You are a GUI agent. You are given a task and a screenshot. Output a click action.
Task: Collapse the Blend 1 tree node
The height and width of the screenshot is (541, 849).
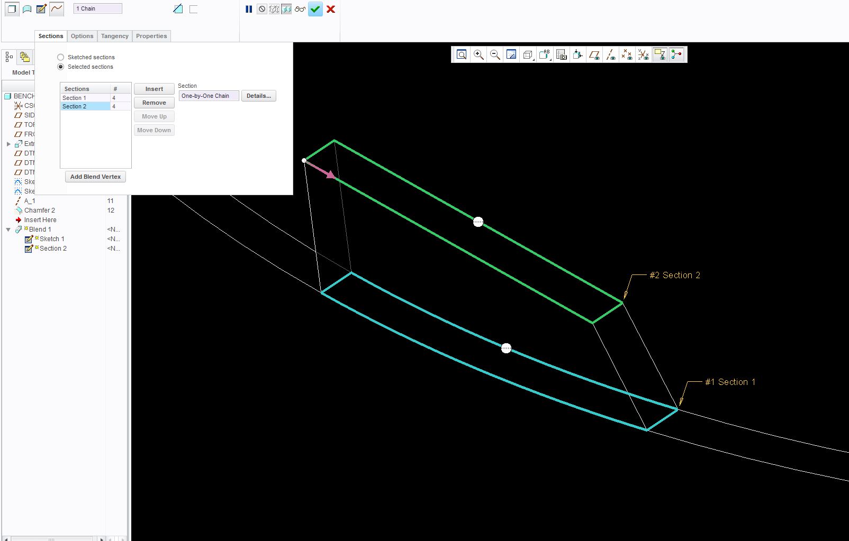[x=8, y=230]
